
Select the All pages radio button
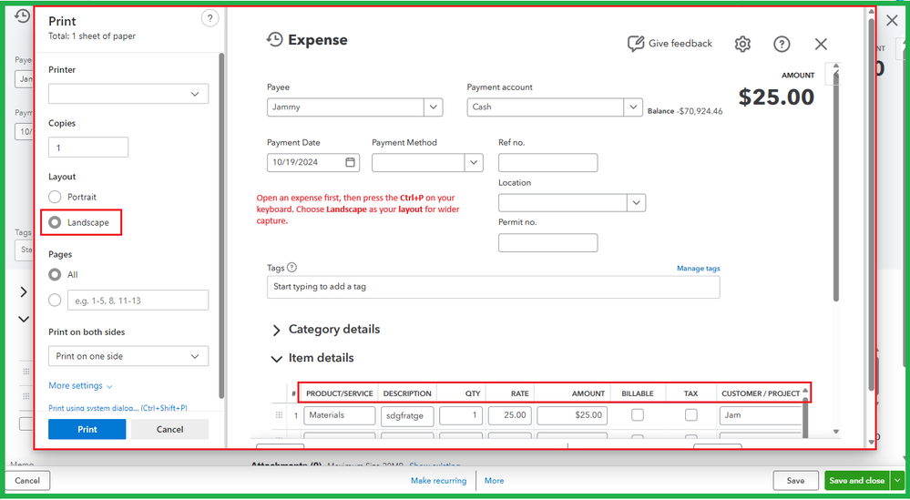[x=55, y=275]
